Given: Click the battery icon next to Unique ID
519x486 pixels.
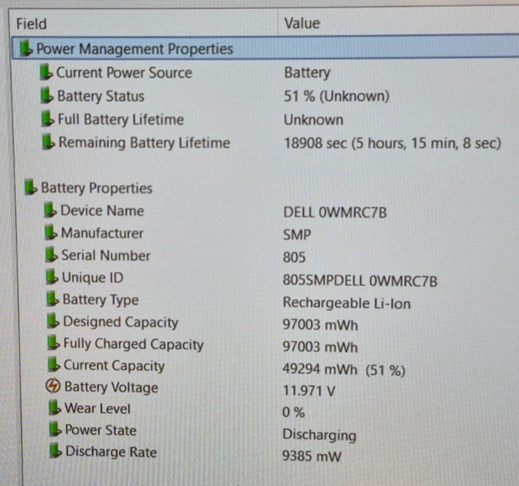Looking at the screenshot, I should coord(52,277).
